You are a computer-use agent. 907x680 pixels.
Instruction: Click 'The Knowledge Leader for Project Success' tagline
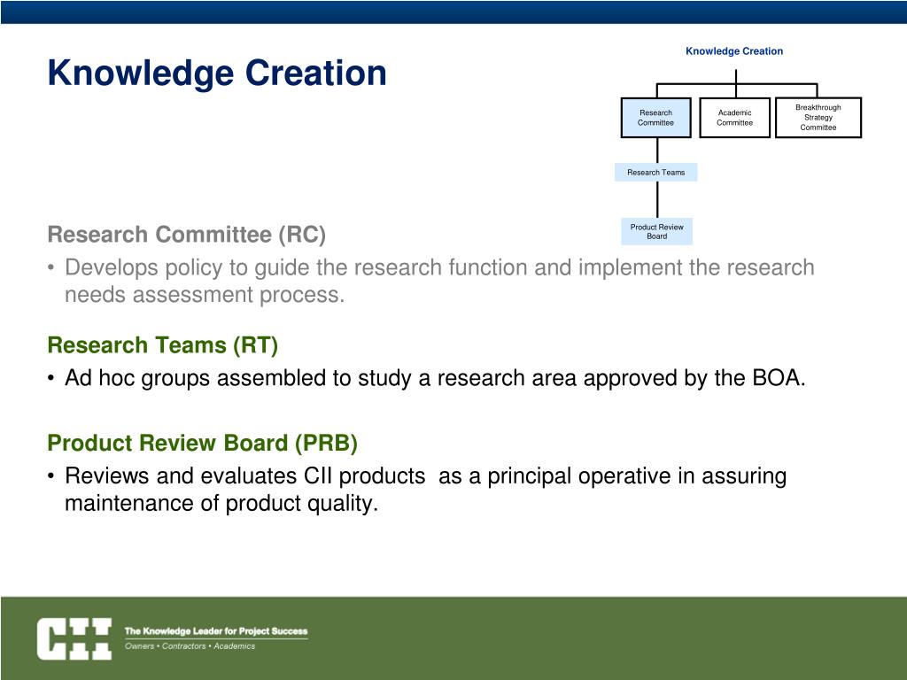(x=216, y=630)
